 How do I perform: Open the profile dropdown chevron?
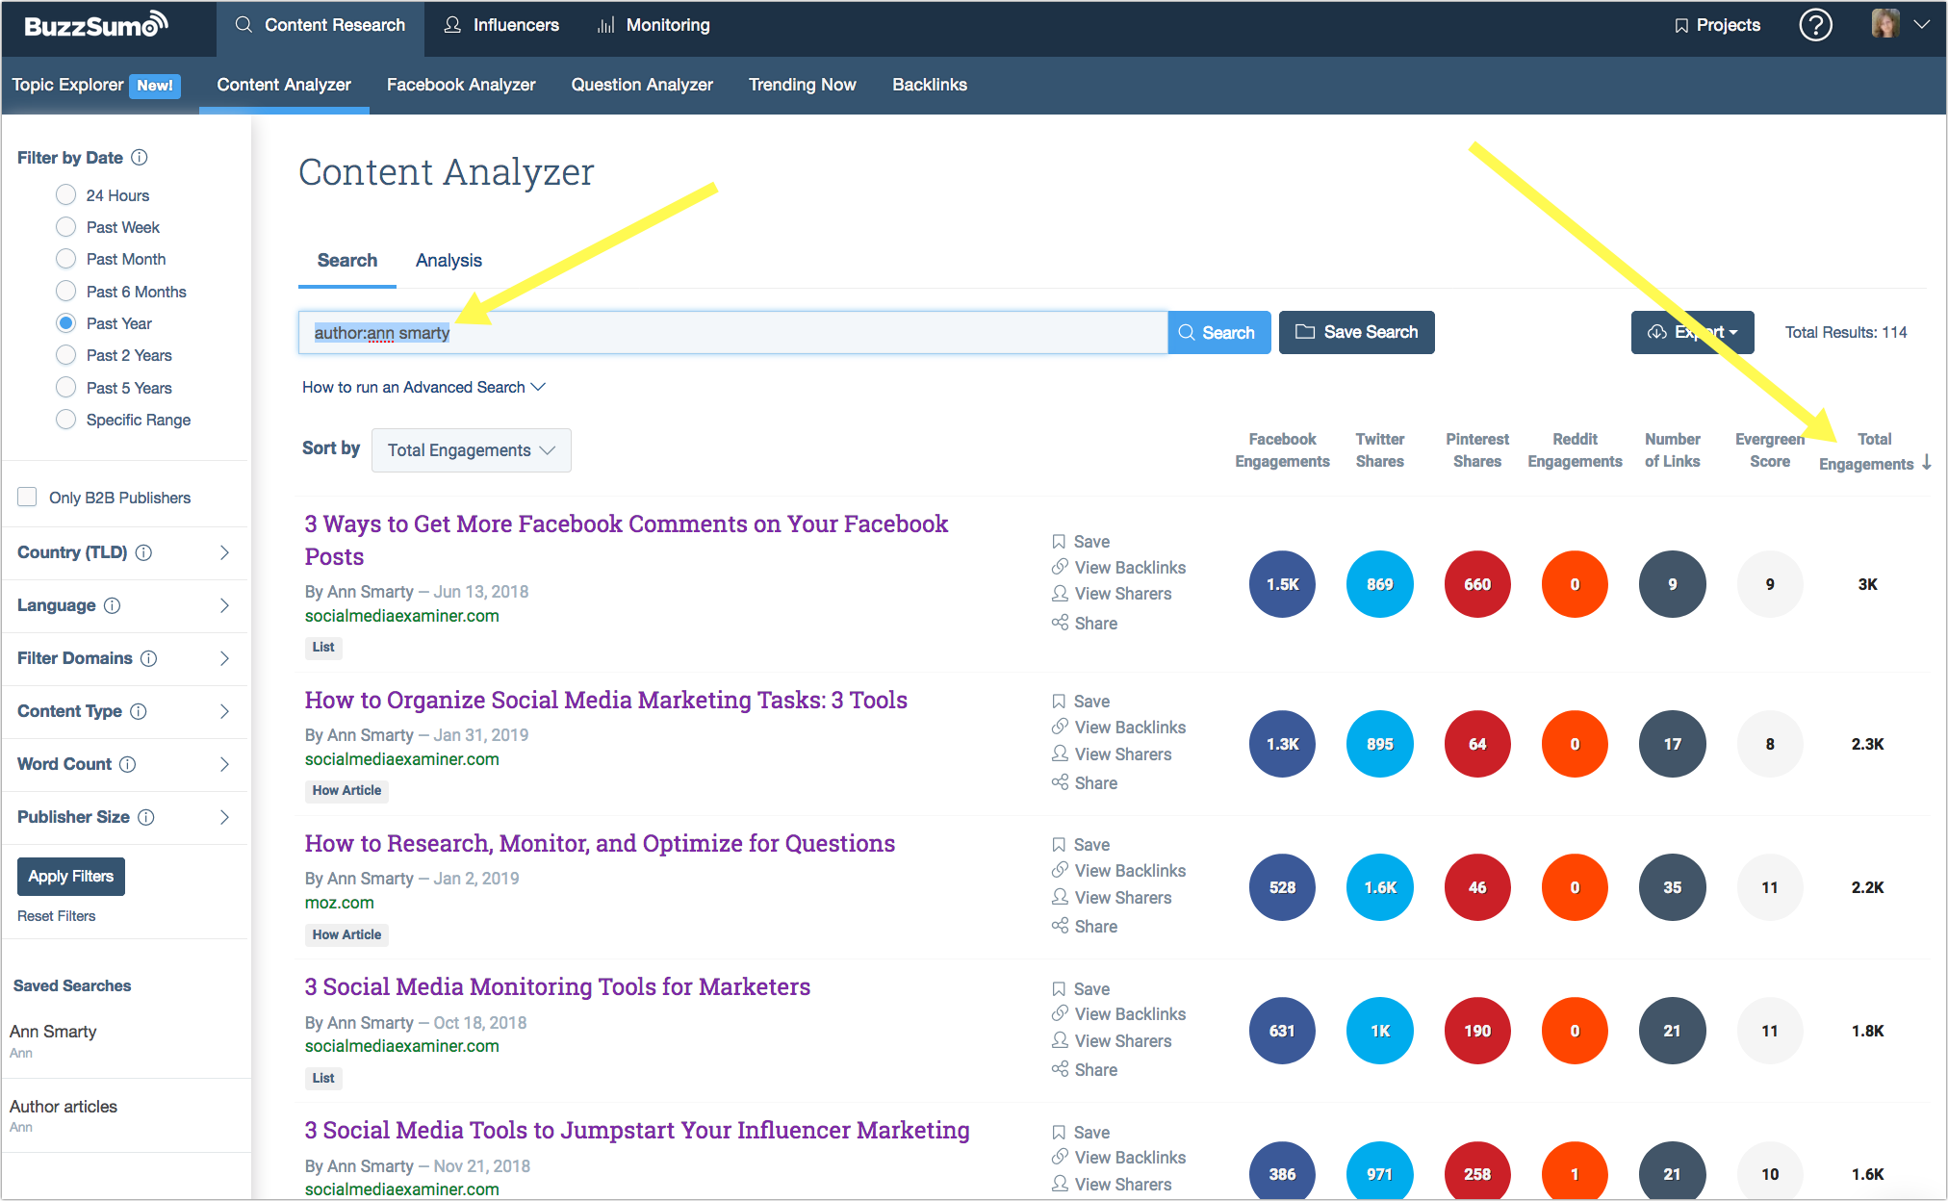1921,25
